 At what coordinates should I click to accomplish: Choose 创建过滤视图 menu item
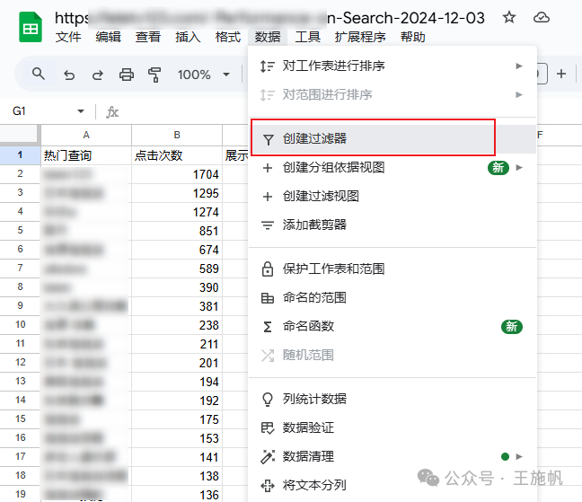392,196
